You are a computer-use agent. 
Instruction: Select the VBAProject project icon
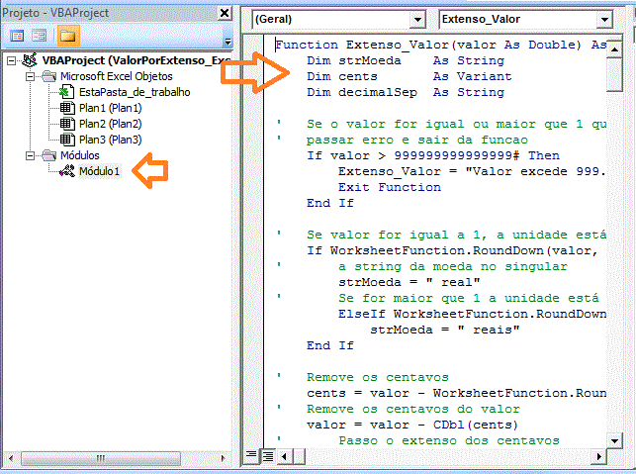pos(30,60)
